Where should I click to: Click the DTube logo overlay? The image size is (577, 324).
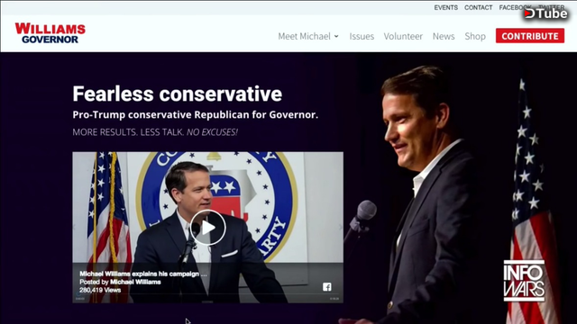[x=545, y=13]
